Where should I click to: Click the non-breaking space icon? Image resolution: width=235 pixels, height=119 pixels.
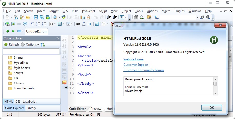coord(84,24)
